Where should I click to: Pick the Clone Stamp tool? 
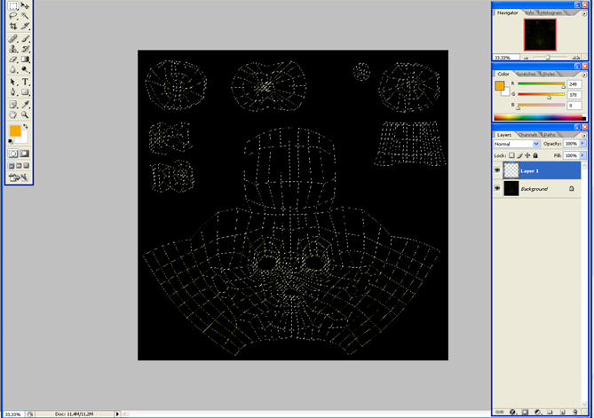click(x=13, y=49)
